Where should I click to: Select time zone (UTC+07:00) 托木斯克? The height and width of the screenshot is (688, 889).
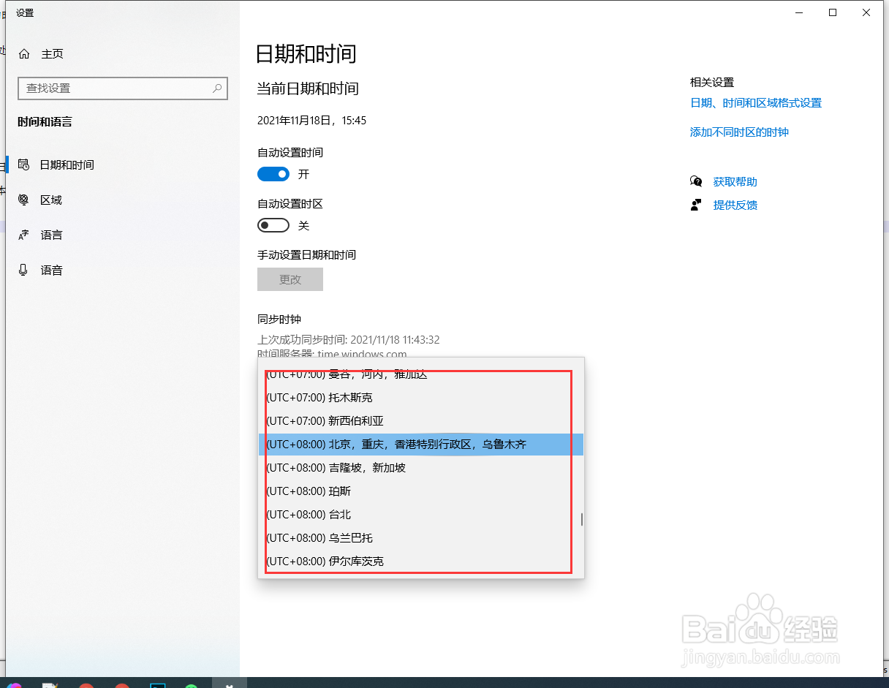point(421,398)
